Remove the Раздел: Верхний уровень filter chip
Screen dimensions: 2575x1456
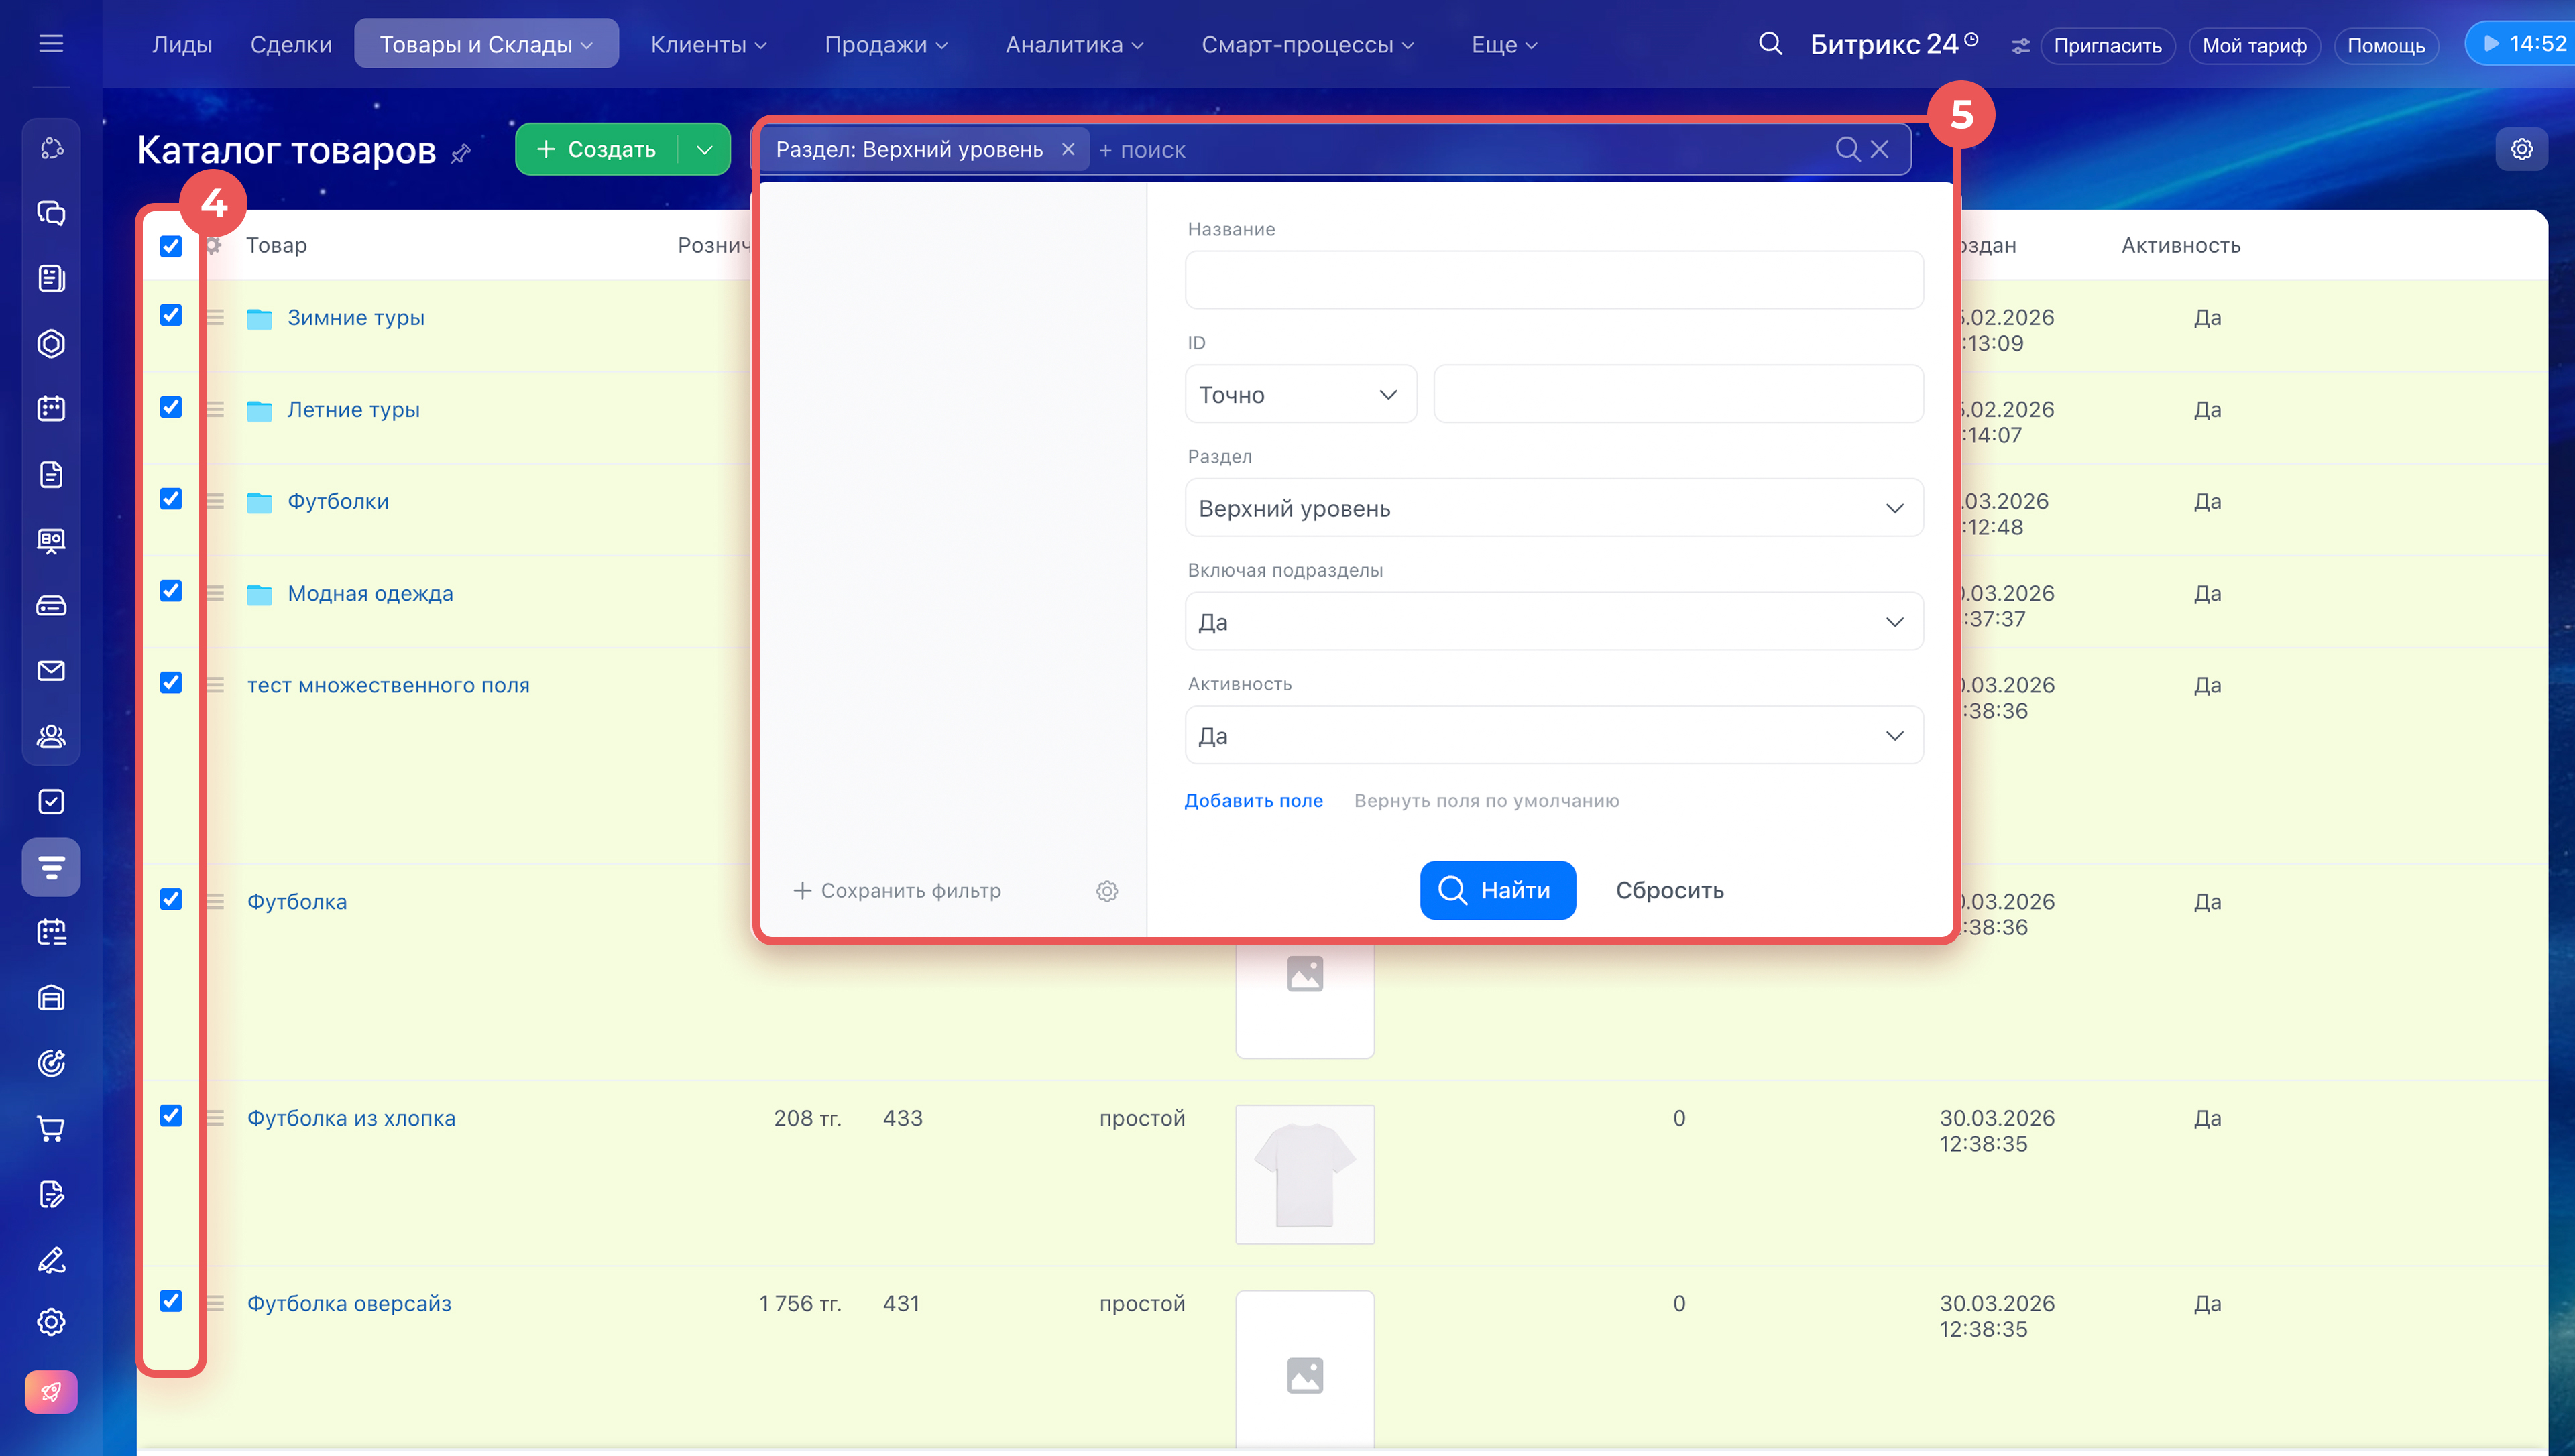[x=1067, y=149]
